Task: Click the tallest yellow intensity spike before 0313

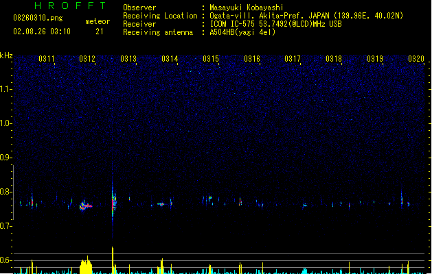Action: tap(113, 260)
